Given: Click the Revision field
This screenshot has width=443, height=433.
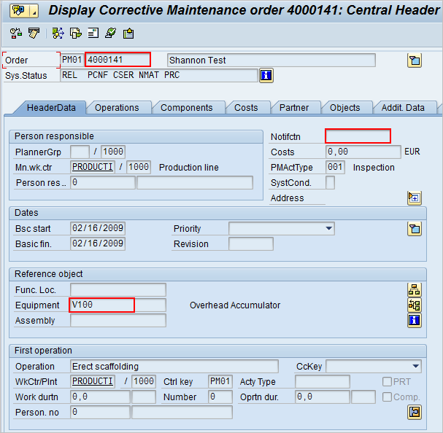Looking at the screenshot, I should [x=251, y=243].
